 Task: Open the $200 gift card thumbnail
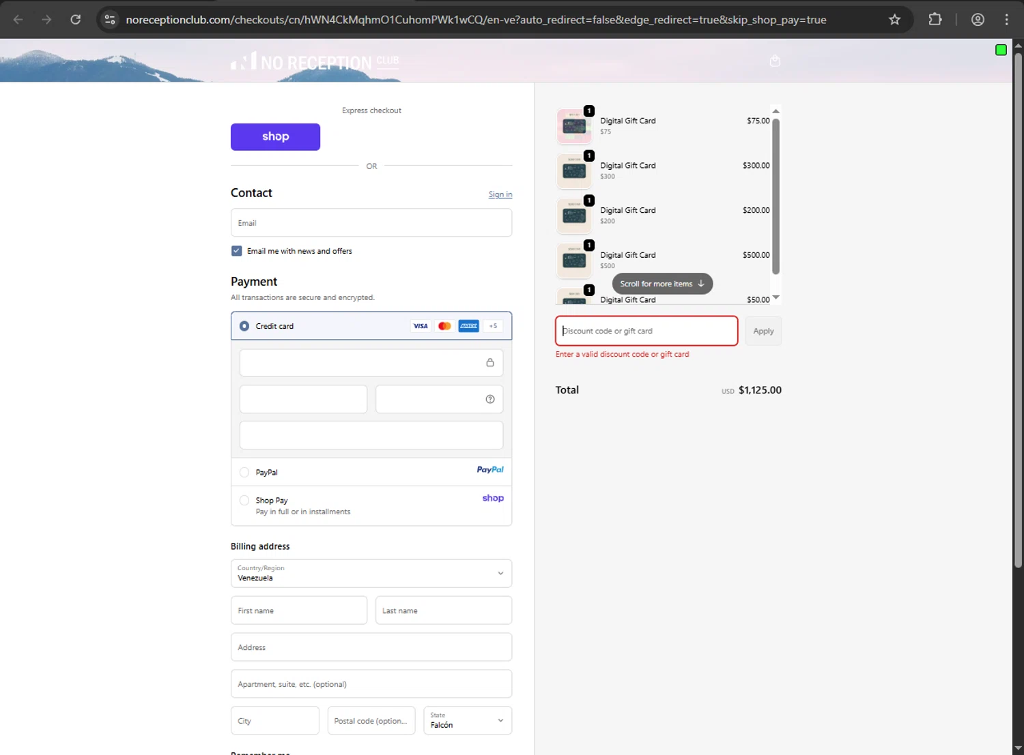(x=574, y=216)
